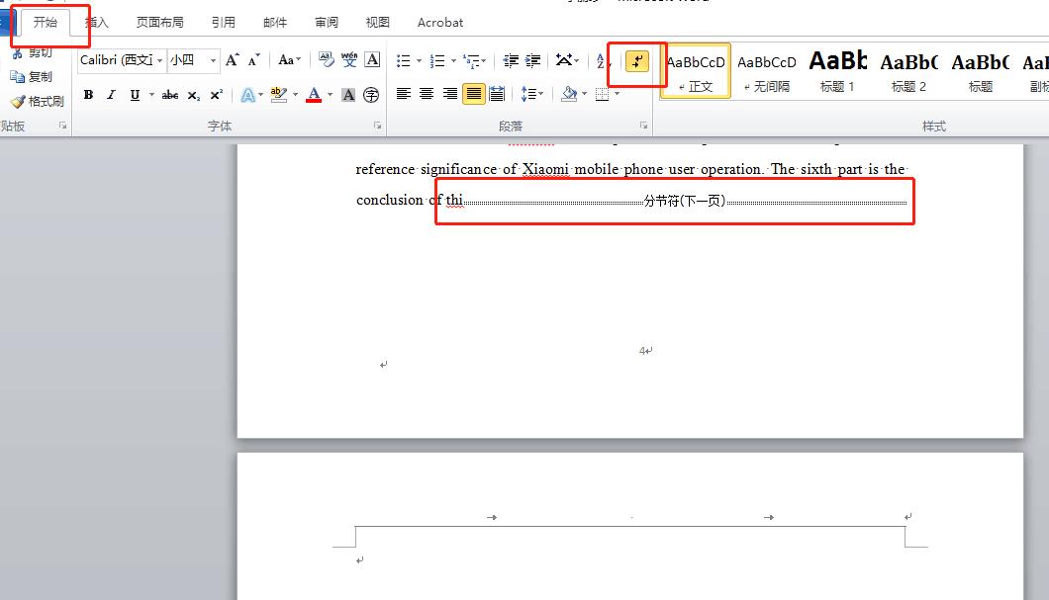The height and width of the screenshot is (600, 1049).
Task: Click the increase indent icon
Action: 533,60
